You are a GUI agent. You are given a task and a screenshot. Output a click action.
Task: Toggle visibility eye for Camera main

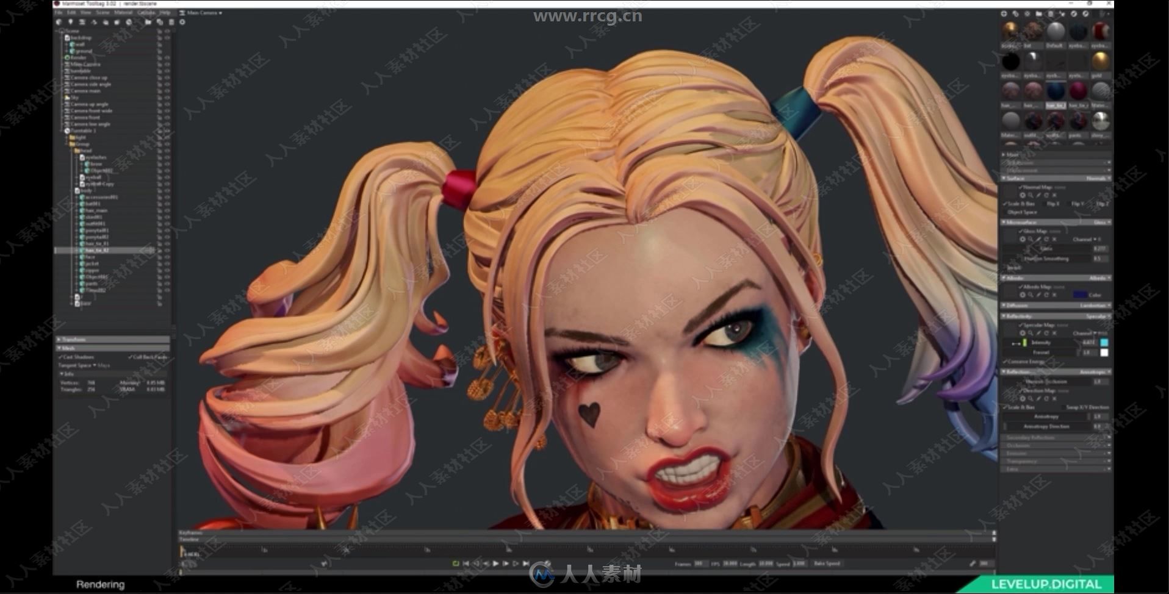[167, 91]
